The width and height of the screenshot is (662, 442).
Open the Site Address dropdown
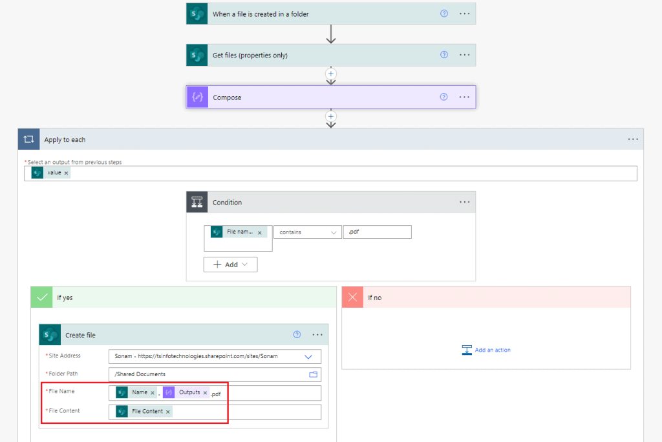(308, 356)
